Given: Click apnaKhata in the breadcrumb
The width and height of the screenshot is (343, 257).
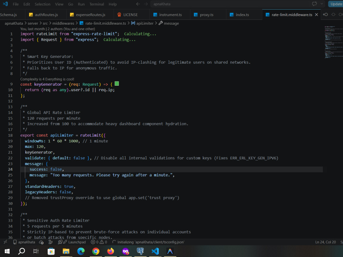Looking at the screenshot, I should 14,23.
